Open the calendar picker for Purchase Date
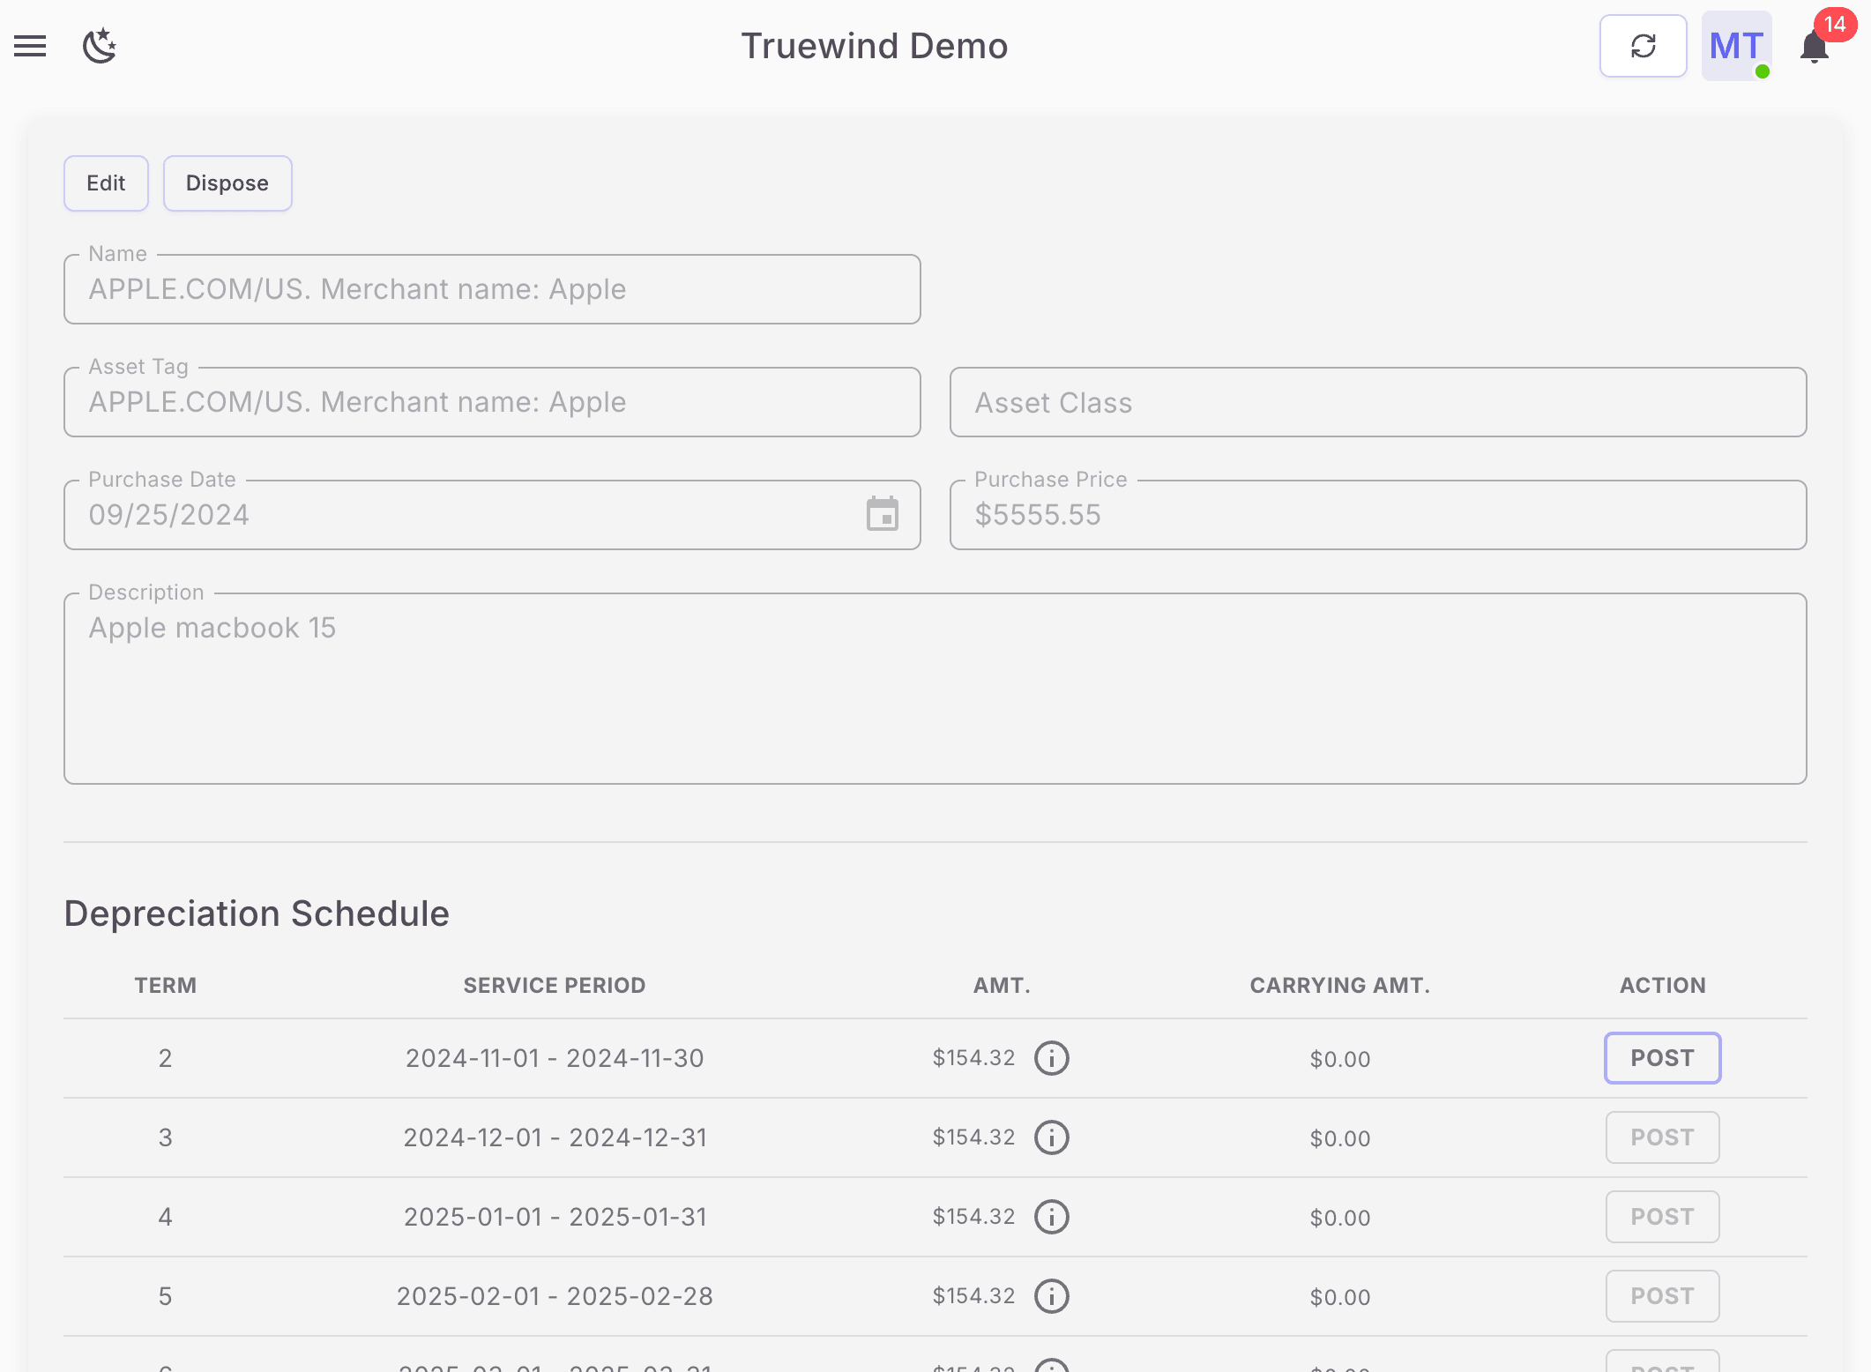 pyautogui.click(x=883, y=515)
